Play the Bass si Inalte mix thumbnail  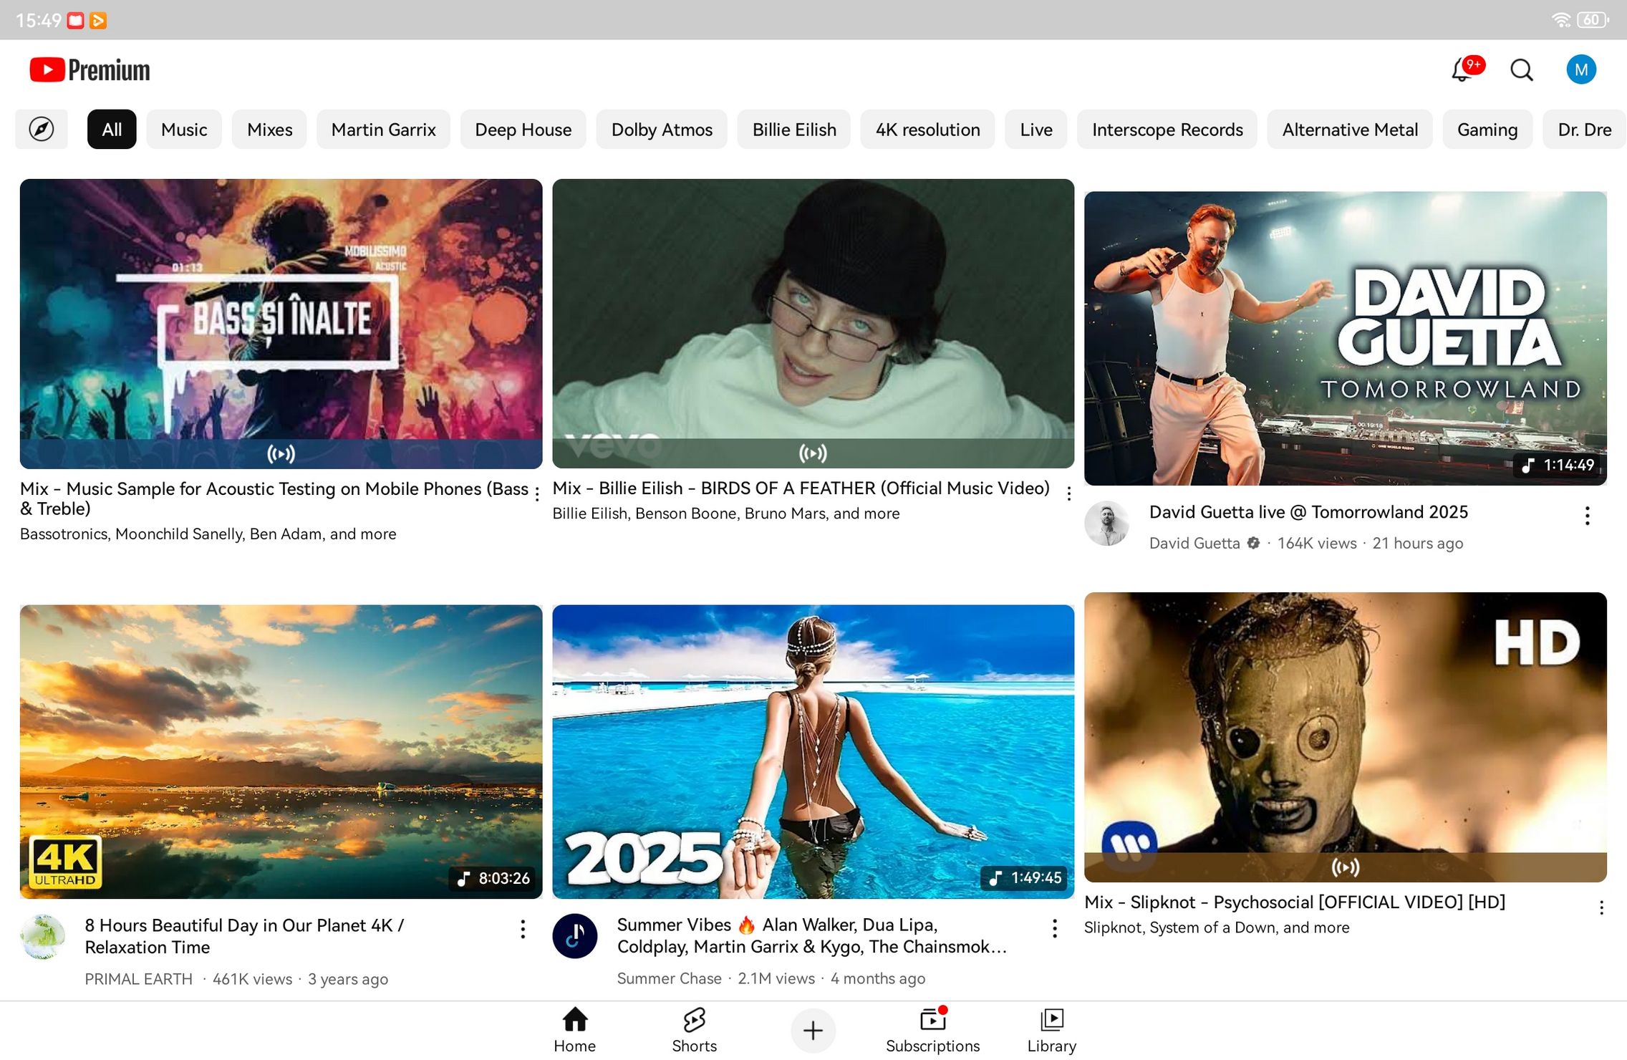point(281,324)
